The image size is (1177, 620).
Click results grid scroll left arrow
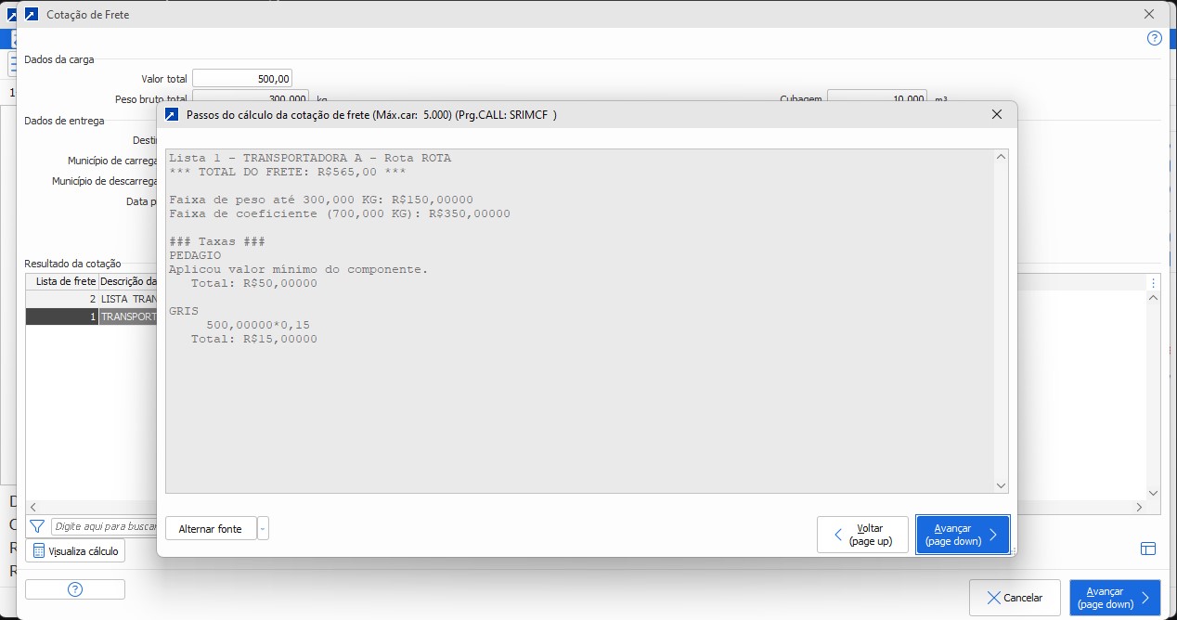point(33,507)
